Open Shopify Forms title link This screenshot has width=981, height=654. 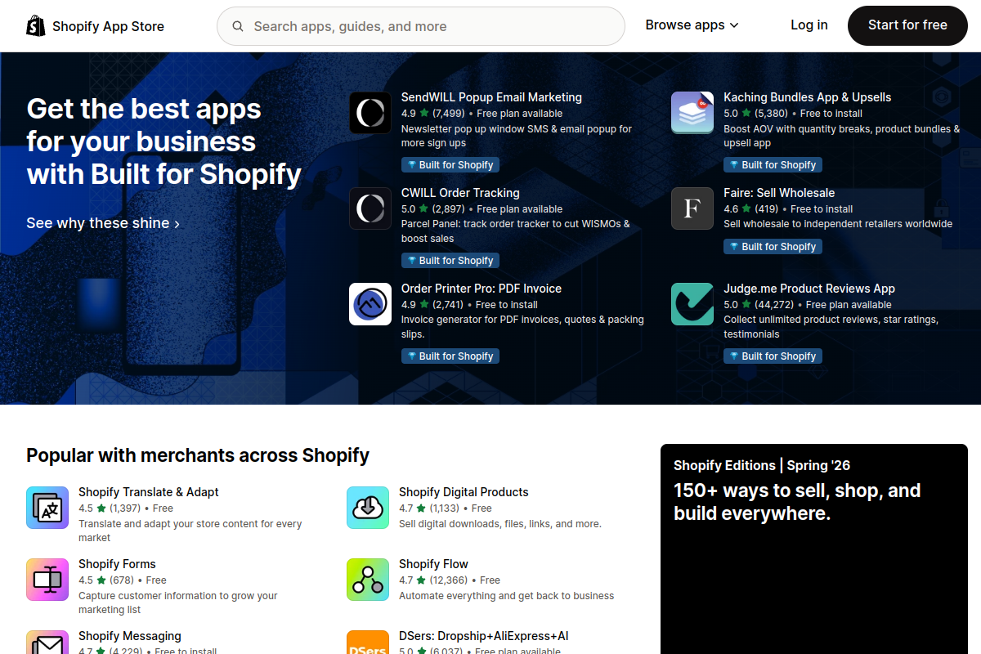tap(117, 564)
